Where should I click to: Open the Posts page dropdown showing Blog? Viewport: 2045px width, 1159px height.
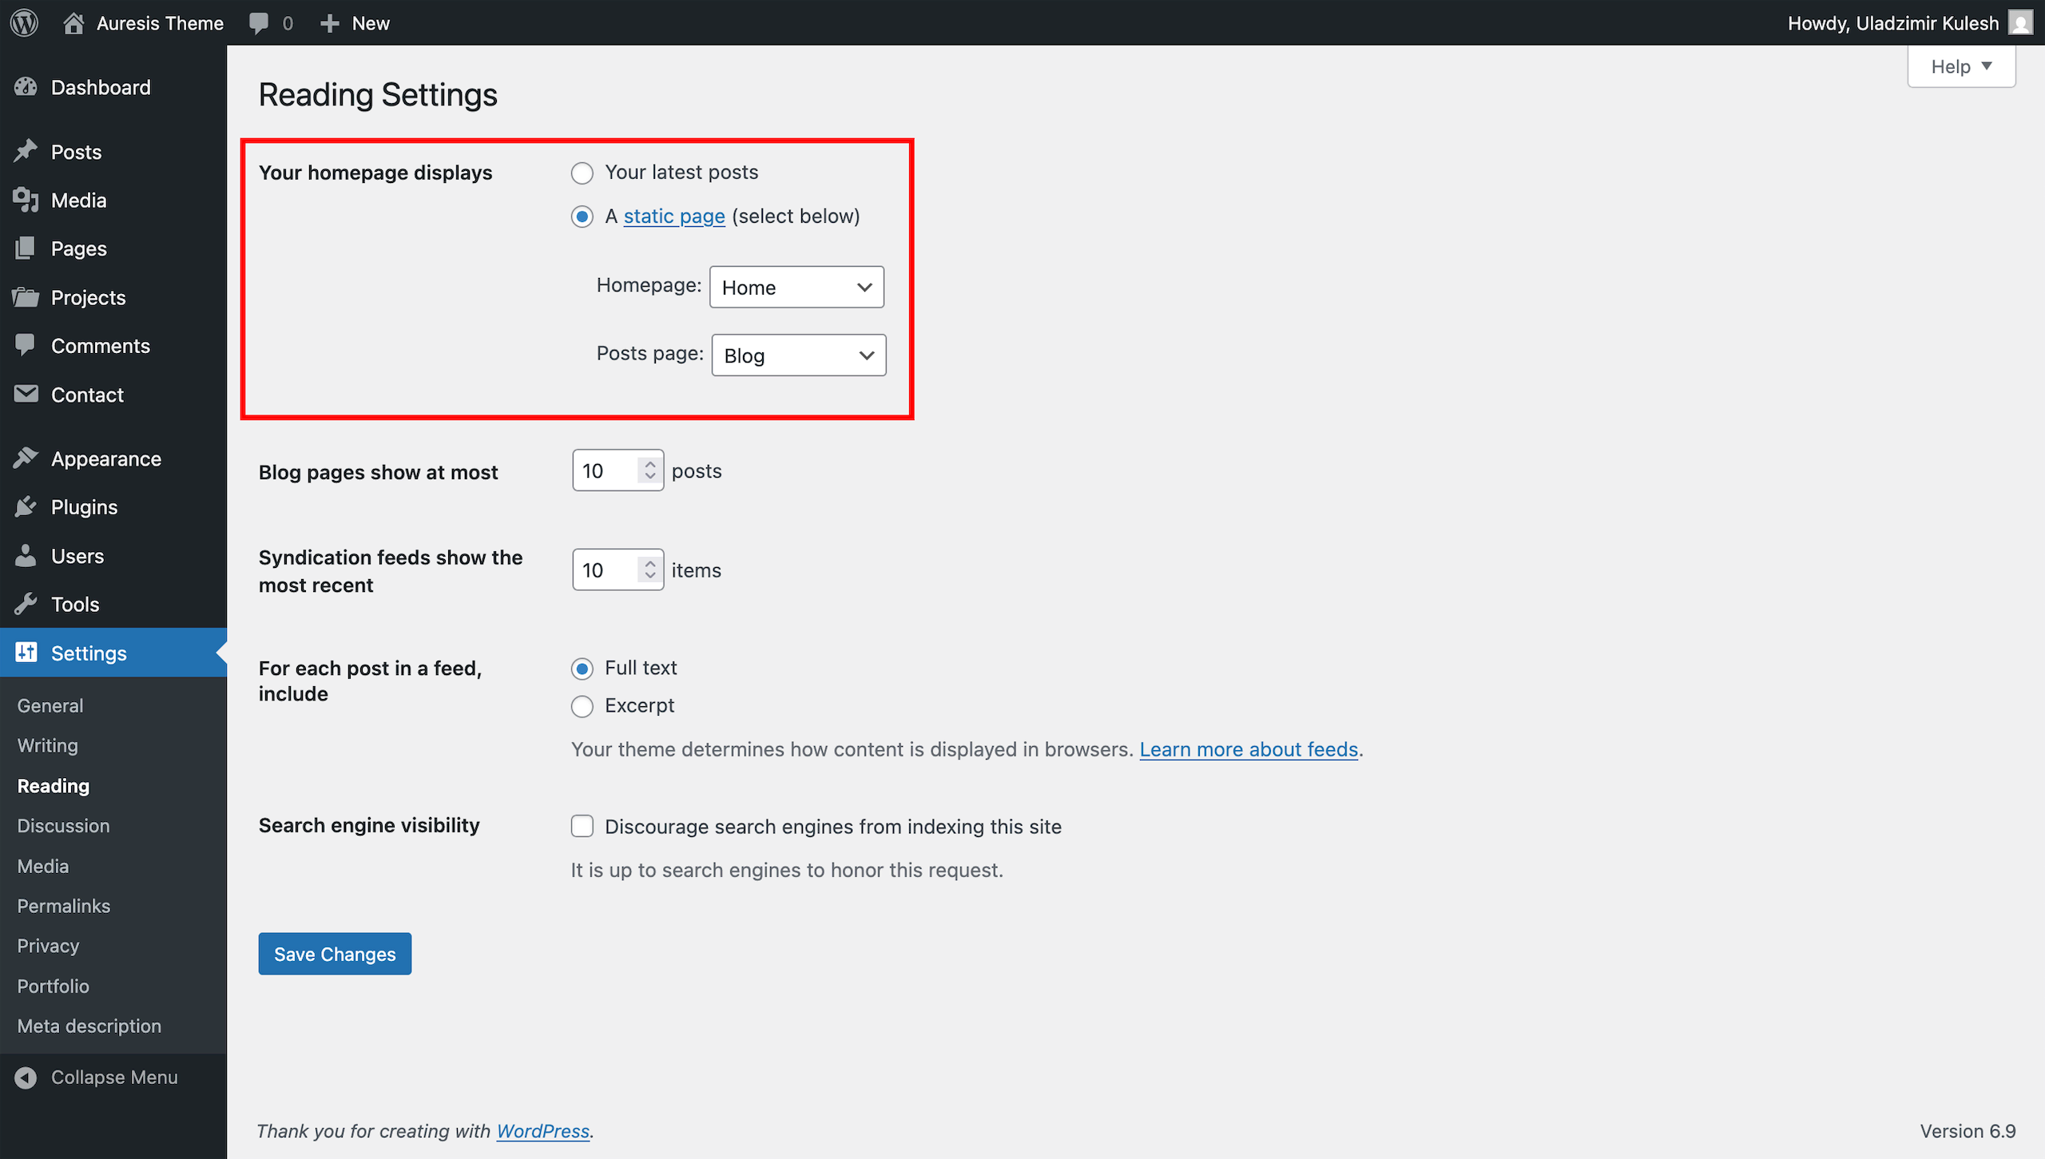(798, 355)
